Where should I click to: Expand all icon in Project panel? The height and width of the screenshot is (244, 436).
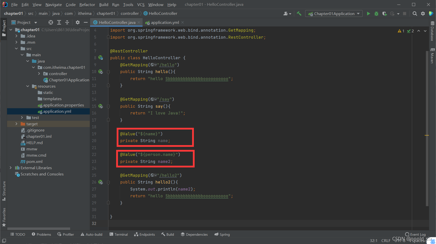59,22
